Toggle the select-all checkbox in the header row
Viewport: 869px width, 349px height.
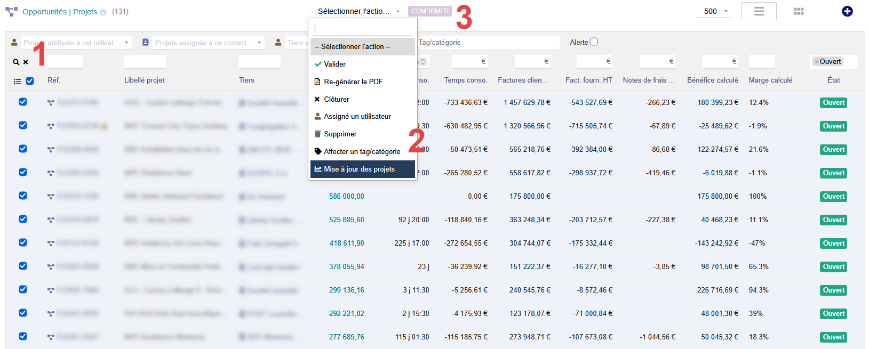coord(30,81)
